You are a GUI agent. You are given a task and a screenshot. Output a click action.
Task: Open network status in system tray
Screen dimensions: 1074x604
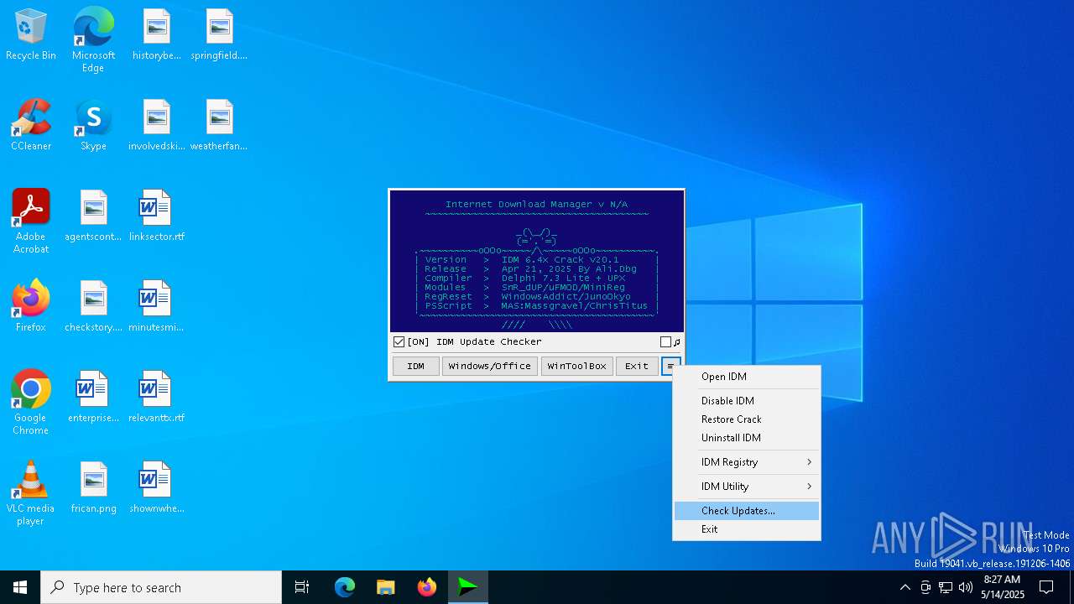coord(946,587)
